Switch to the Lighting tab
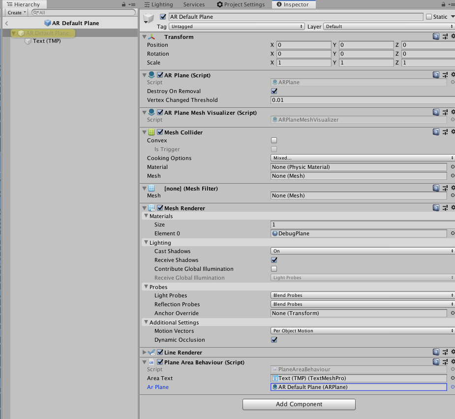 159,4
